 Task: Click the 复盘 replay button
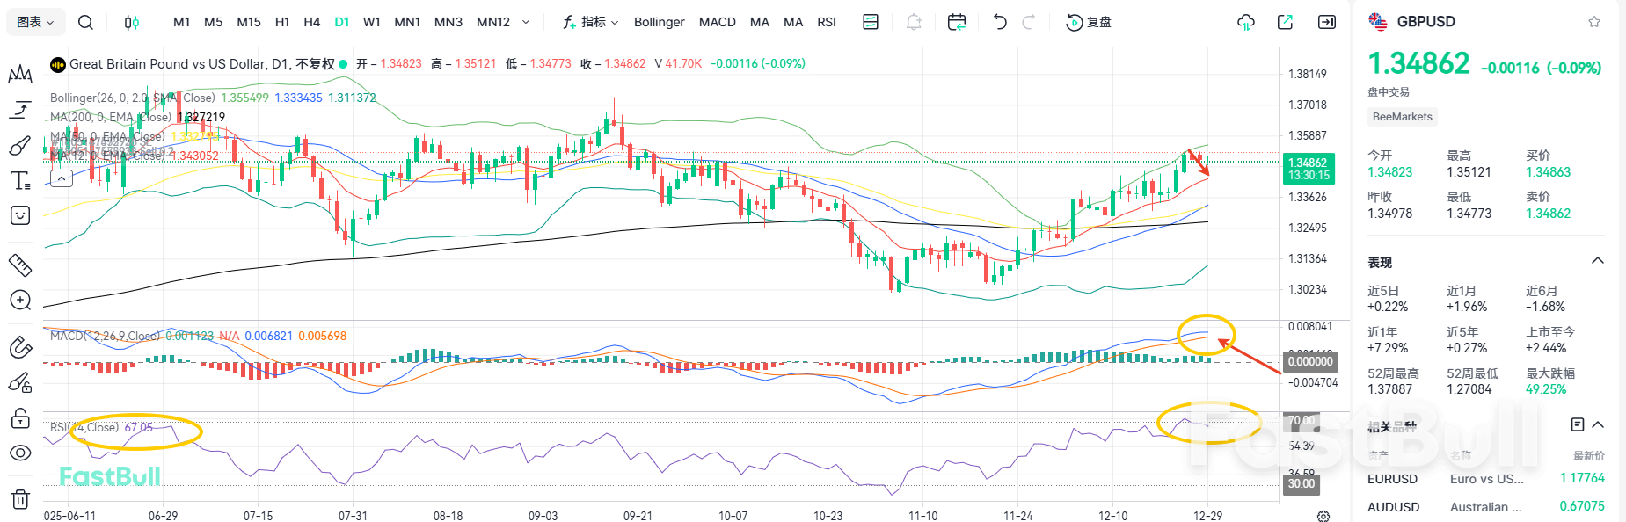pyautogui.click(x=1089, y=22)
